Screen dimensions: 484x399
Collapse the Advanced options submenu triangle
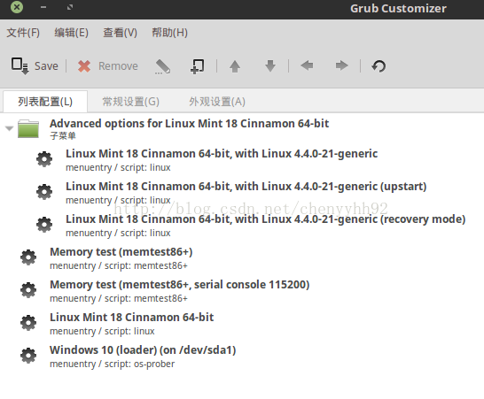(9, 128)
